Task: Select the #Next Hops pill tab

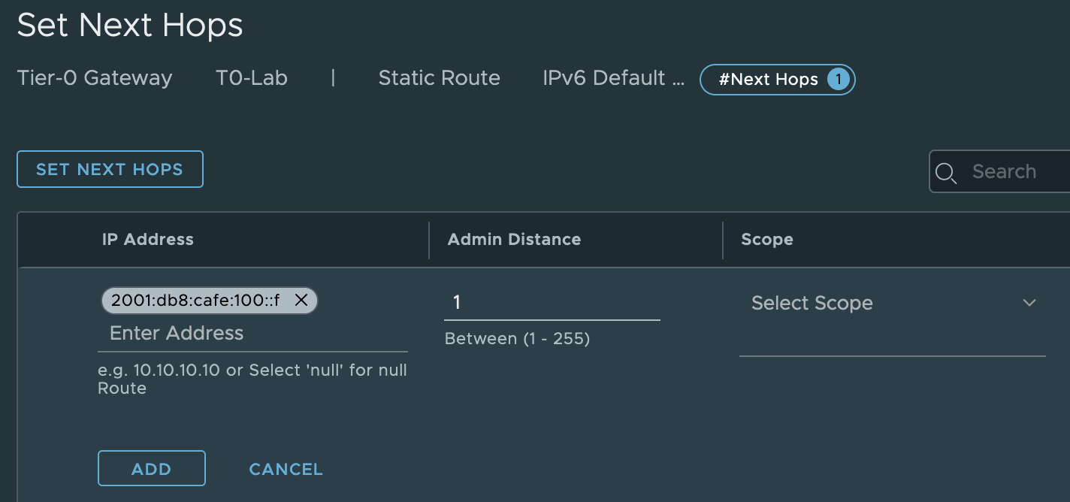Action: click(768, 79)
